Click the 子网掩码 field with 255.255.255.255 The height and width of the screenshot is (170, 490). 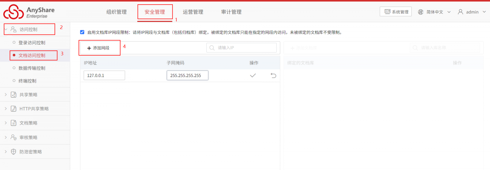[x=187, y=75]
